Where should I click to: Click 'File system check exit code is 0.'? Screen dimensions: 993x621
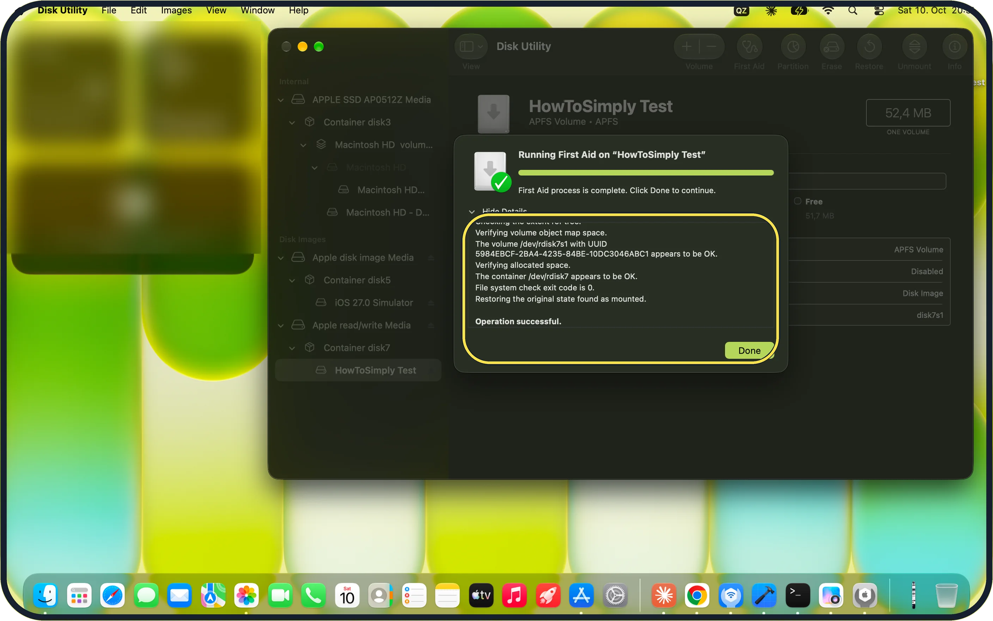(535, 288)
